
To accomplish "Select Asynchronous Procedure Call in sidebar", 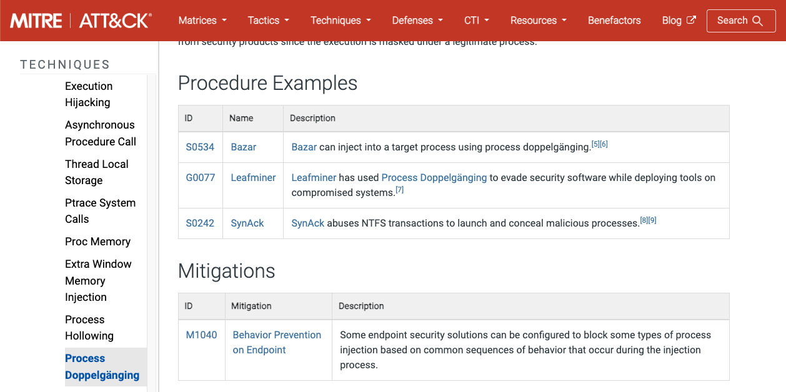I will tap(101, 133).
